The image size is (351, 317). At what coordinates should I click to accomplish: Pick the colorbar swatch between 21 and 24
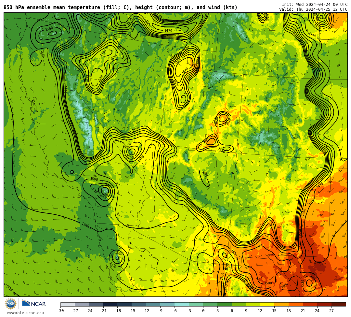(x=310, y=304)
